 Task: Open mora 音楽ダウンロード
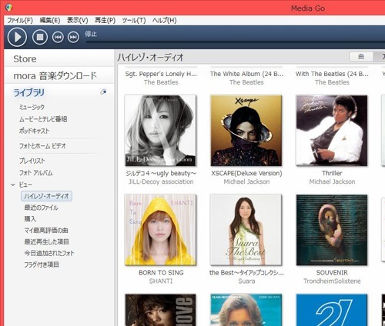55,76
